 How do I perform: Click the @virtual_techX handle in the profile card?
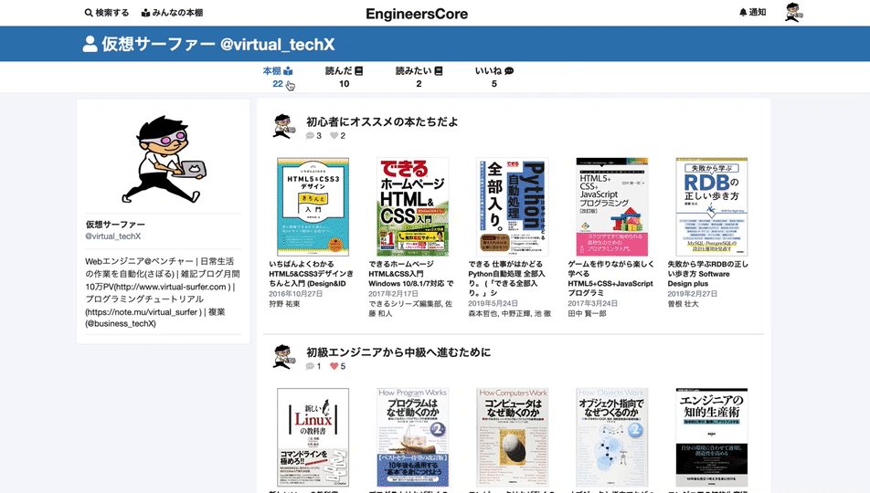112,236
